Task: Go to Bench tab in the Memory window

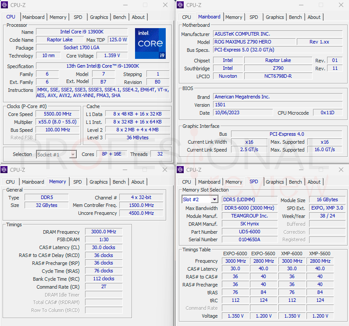Action: click(119, 182)
